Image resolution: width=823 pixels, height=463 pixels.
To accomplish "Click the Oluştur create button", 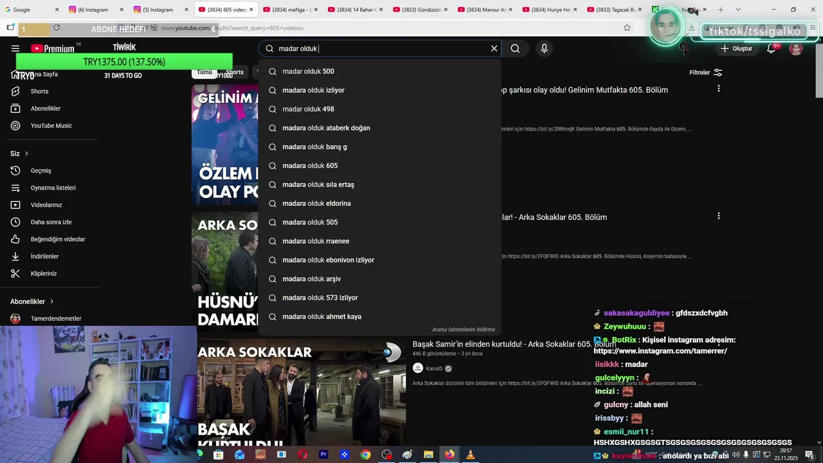I will tap(736, 49).
